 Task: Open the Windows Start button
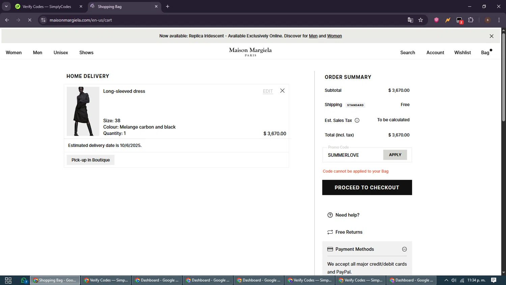point(8,280)
